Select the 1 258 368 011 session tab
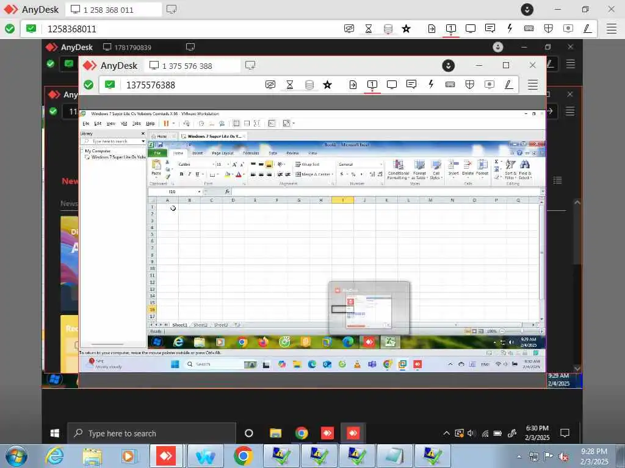 coord(113,10)
